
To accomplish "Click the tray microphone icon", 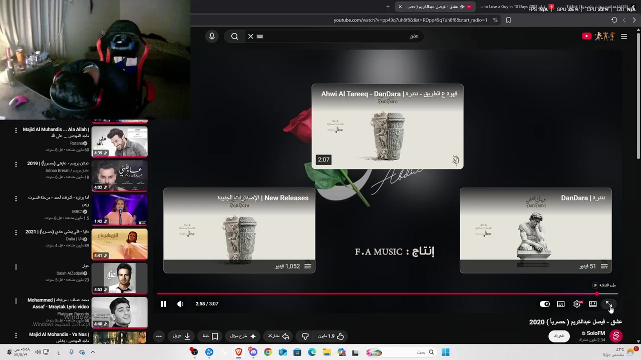I will tap(71, 352).
